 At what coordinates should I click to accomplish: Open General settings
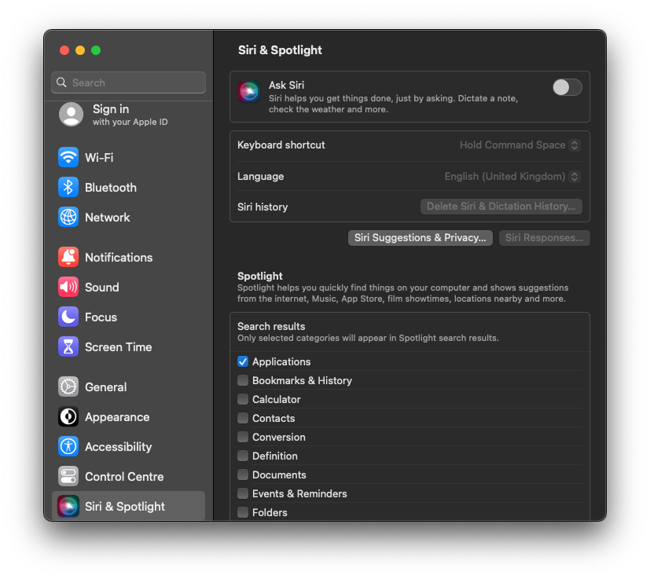pyautogui.click(x=129, y=387)
